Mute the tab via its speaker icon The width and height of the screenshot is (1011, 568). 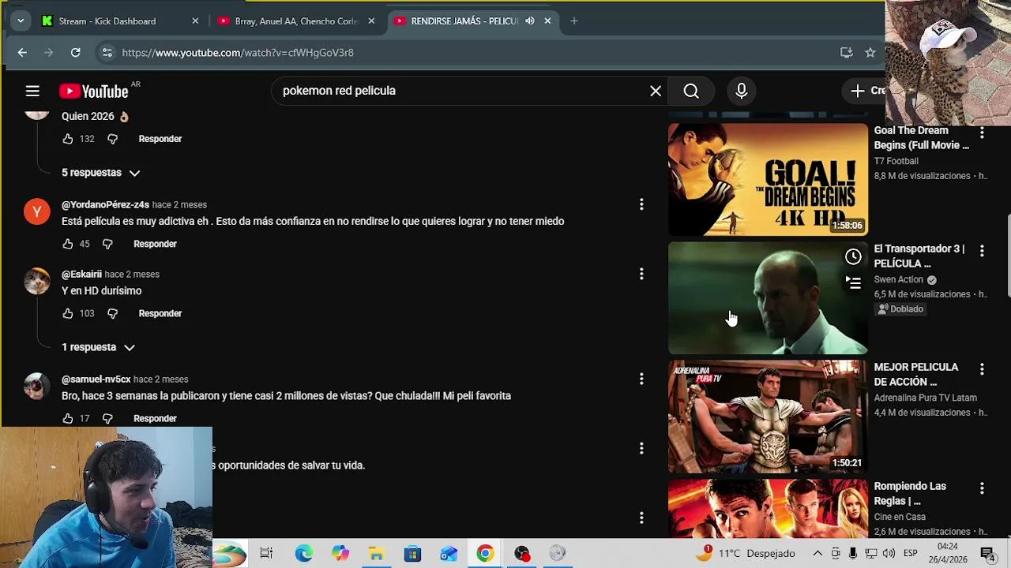[x=529, y=21]
